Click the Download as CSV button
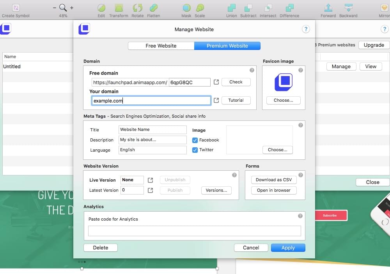The width and height of the screenshot is (390, 274). [274, 180]
